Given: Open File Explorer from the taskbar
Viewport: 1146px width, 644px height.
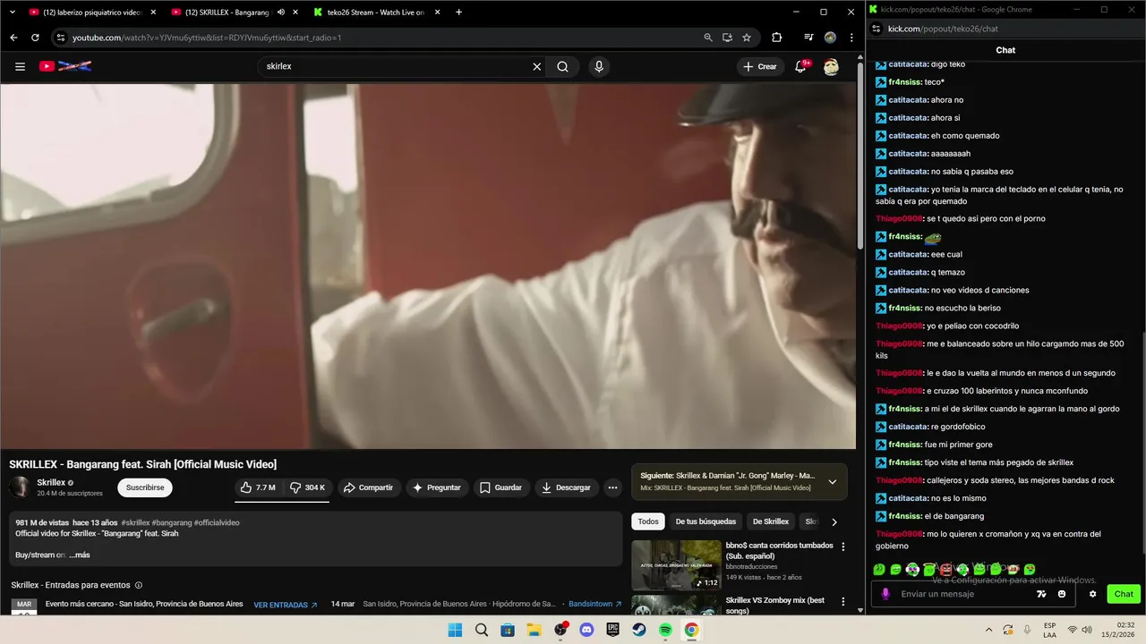Looking at the screenshot, I should click(x=534, y=630).
